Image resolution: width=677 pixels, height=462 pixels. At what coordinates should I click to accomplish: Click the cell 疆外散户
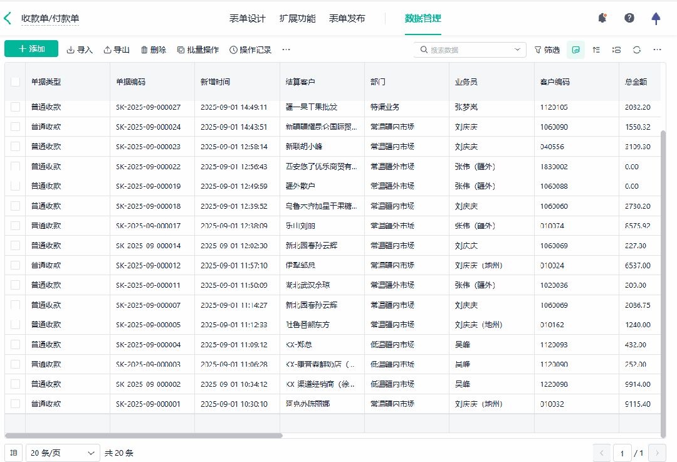point(300,186)
